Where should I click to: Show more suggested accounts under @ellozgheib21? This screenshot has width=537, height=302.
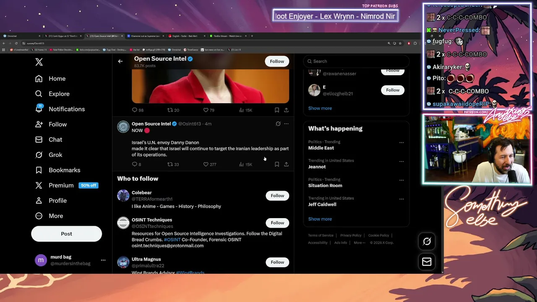click(x=320, y=108)
